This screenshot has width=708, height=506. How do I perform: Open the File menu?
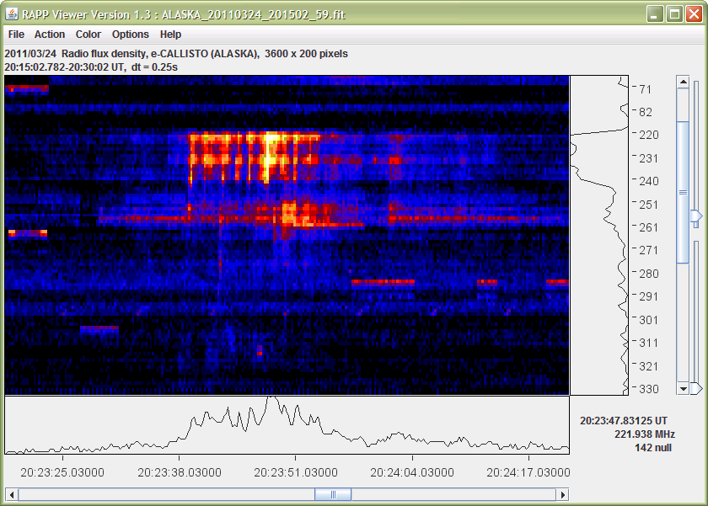[x=16, y=35]
